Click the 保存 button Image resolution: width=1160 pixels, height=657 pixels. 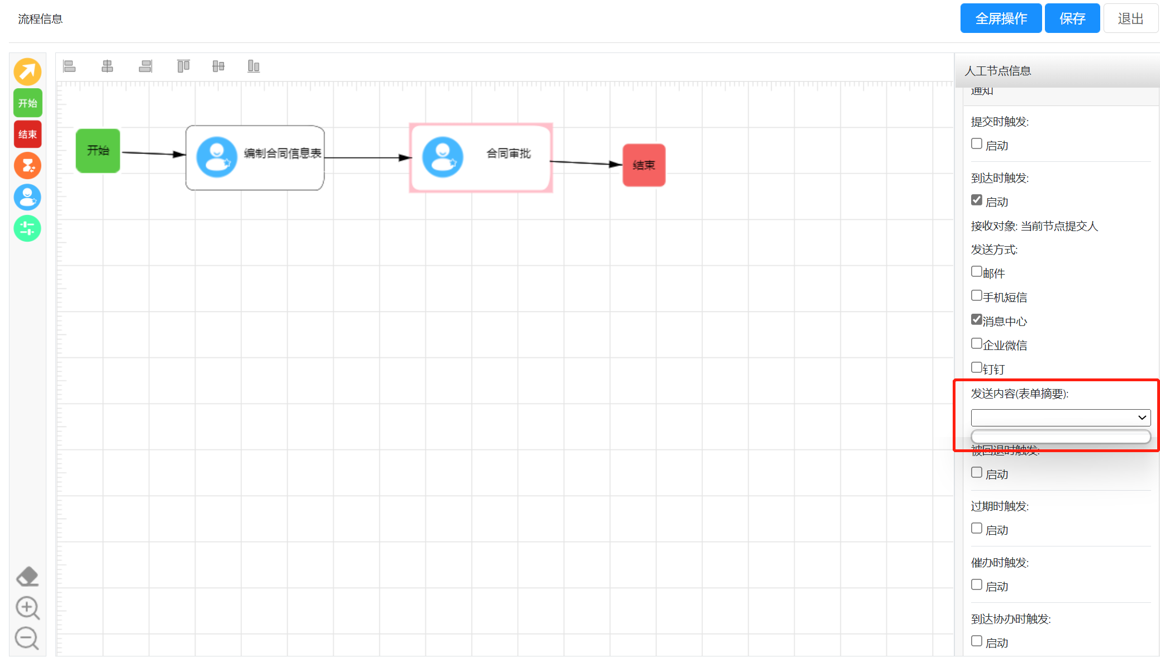[x=1072, y=18]
